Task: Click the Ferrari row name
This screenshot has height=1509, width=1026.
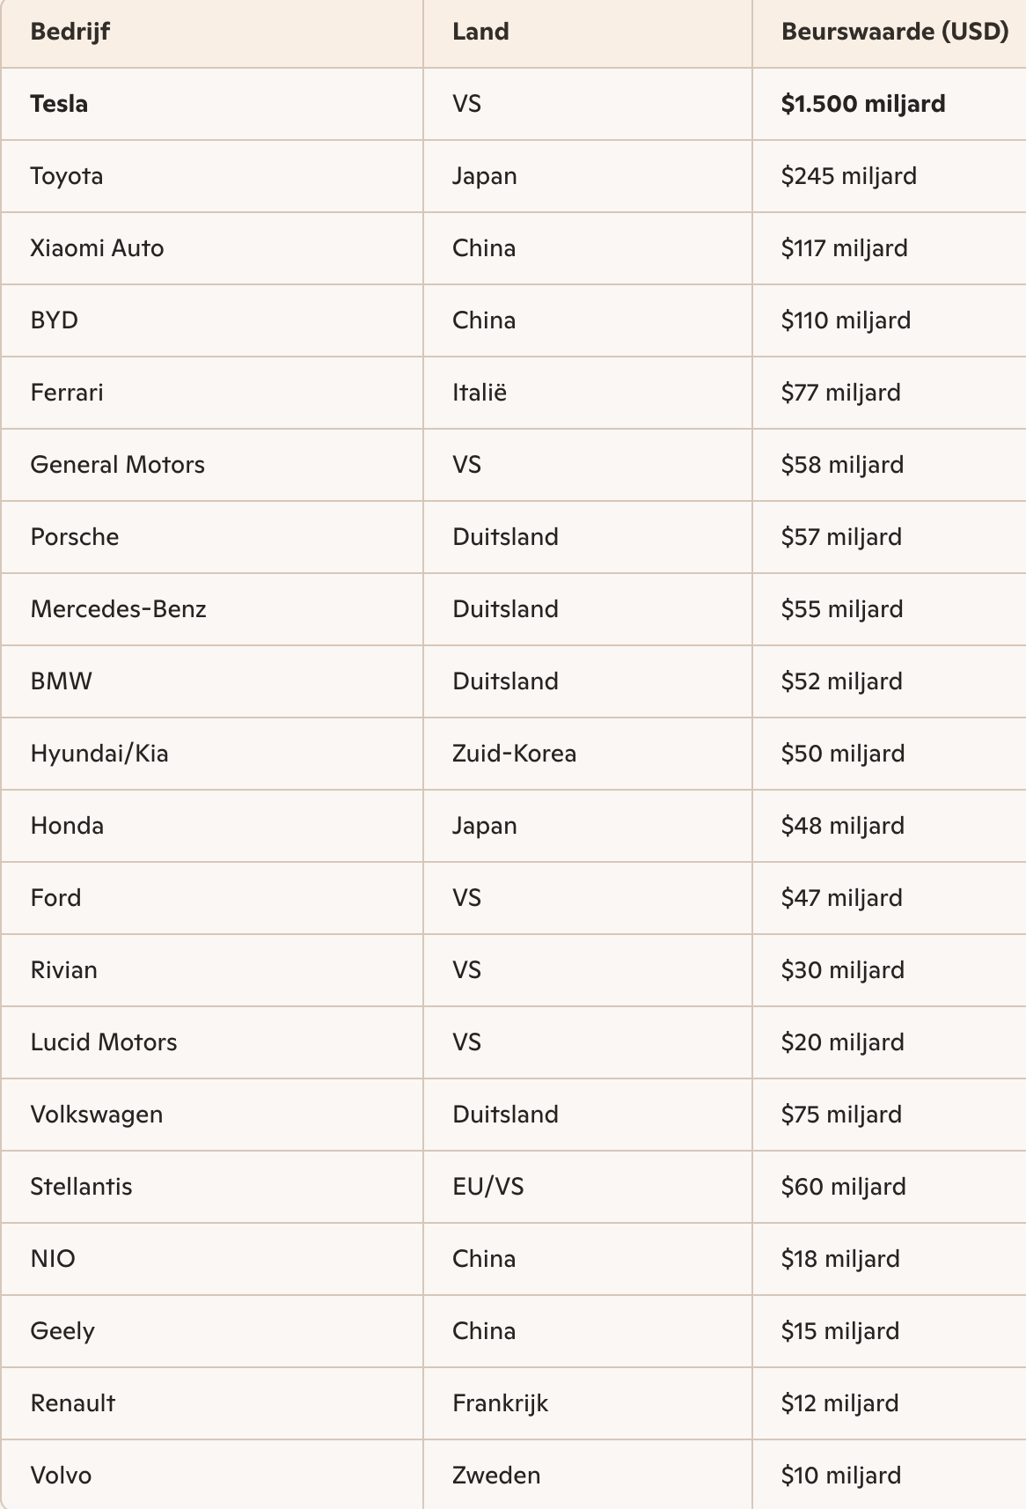Action: [x=67, y=393]
